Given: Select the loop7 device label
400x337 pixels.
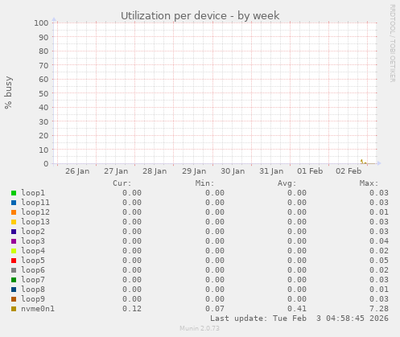Looking at the screenshot, I should coord(33,280).
